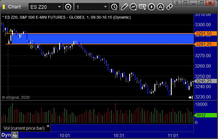
Task: Click the chart title ES Z20 S&P 500 text
Action: [67, 17]
